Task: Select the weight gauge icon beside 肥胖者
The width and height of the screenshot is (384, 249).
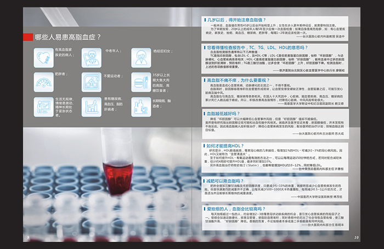Action: [43, 82]
